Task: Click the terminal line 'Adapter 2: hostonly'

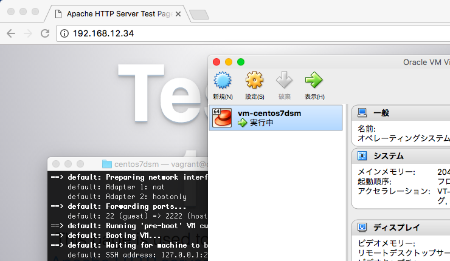Action: (127, 197)
